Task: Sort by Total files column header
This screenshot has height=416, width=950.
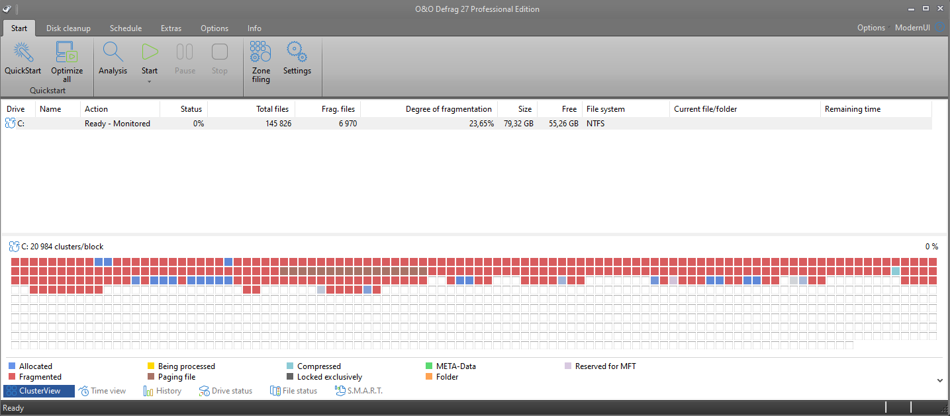Action: pyautogui.click(x=251, y=109)
